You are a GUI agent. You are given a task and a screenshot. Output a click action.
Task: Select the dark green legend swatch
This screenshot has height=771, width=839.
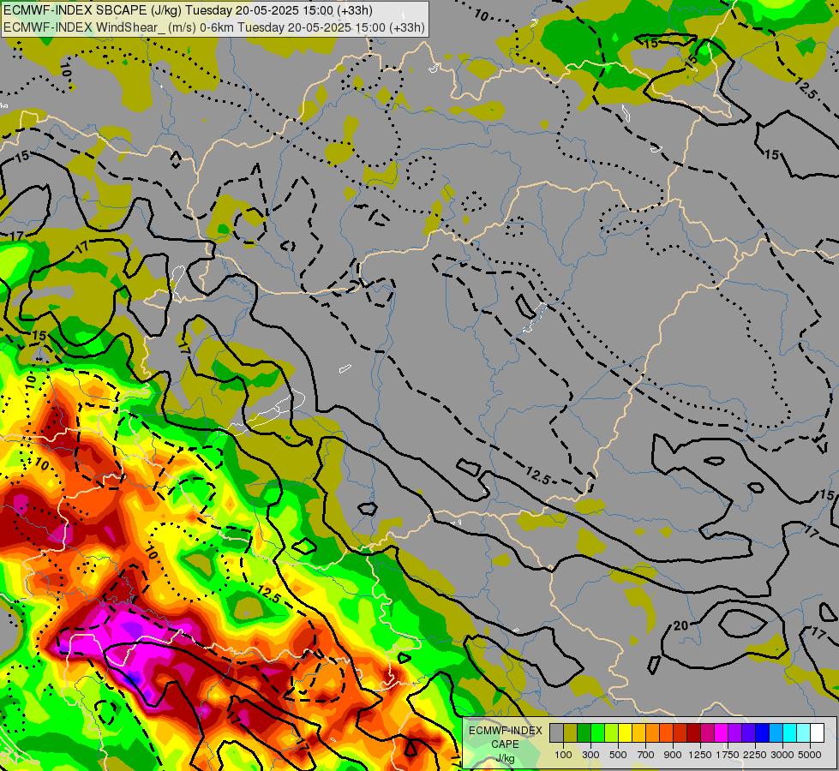(x=584, y=732)
